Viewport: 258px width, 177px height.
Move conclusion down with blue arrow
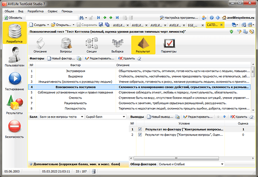pos(224,117)
